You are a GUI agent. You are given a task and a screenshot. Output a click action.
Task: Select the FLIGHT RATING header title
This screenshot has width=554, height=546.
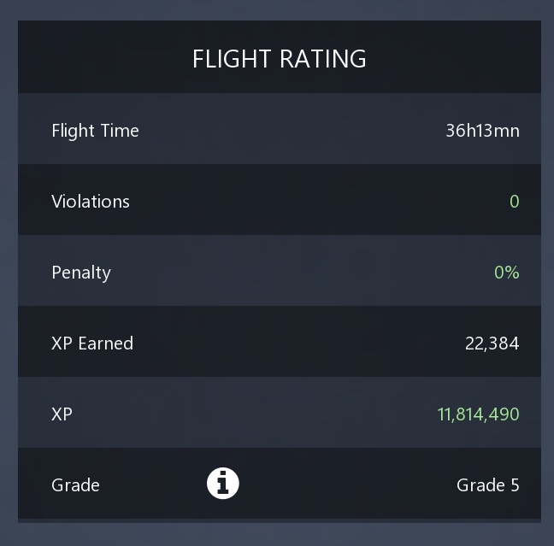click(x=279, y=59)
